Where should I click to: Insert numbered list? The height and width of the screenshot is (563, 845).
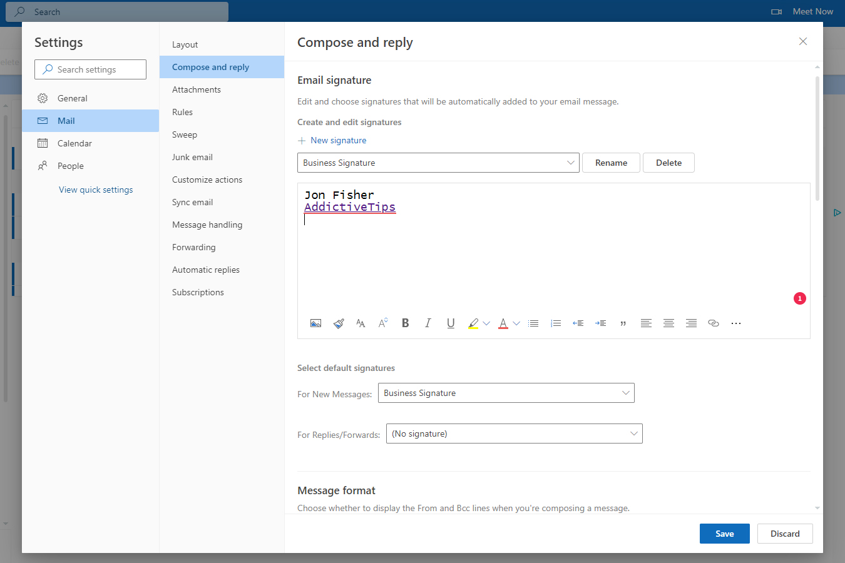coord(556,323)
